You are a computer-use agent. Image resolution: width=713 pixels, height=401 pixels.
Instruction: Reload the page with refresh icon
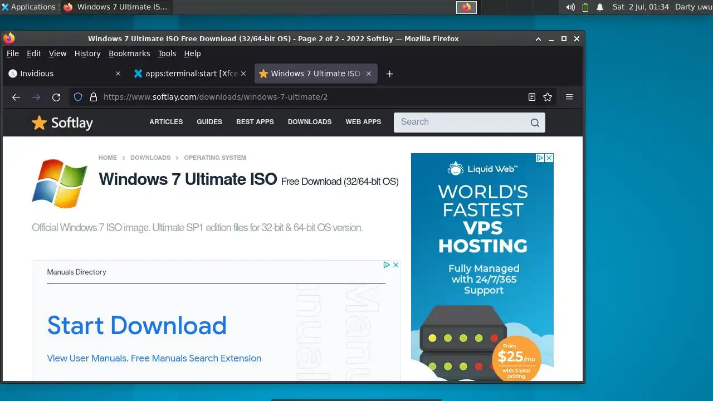[56, 97]
